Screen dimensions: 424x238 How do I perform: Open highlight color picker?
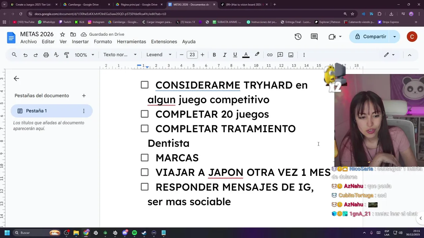coord(257,55)
